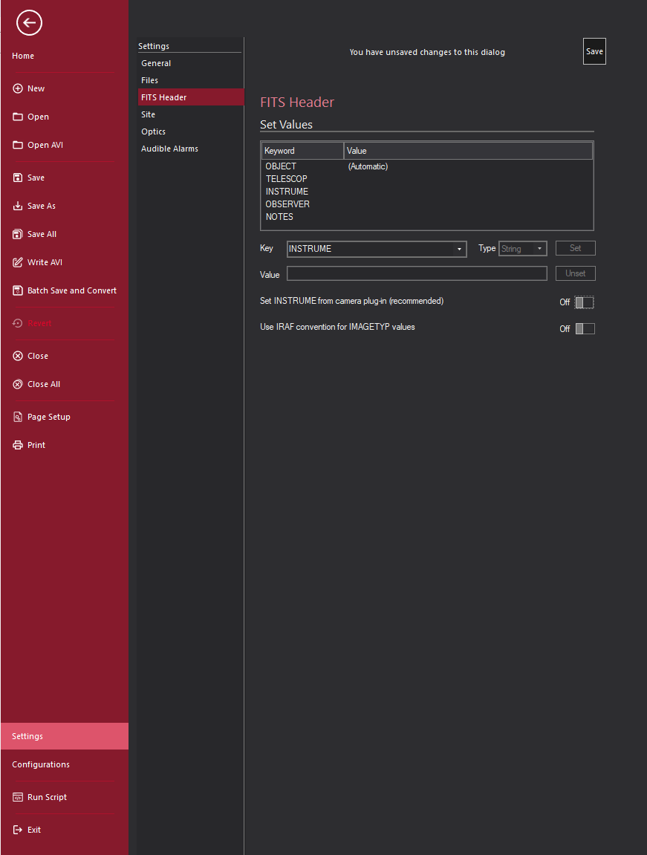Open Configurations in the sidebar
Image resolution: width=647 pixels, height=855 pixels.
(41, 764)
